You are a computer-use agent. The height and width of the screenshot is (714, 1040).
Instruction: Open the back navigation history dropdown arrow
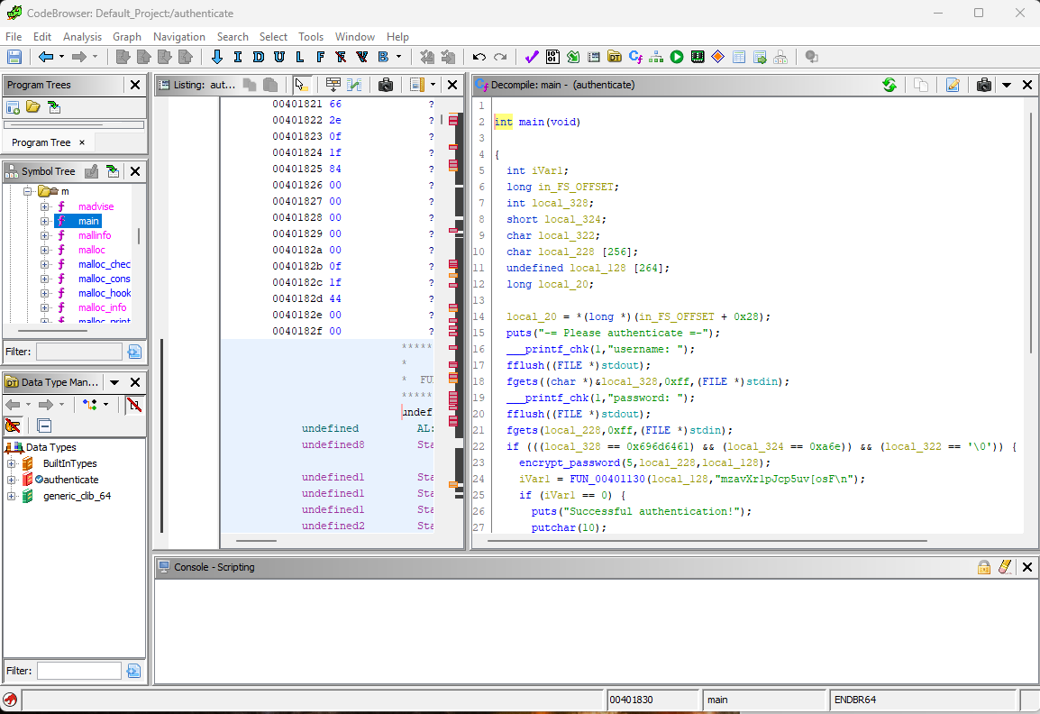click(61, 57)
